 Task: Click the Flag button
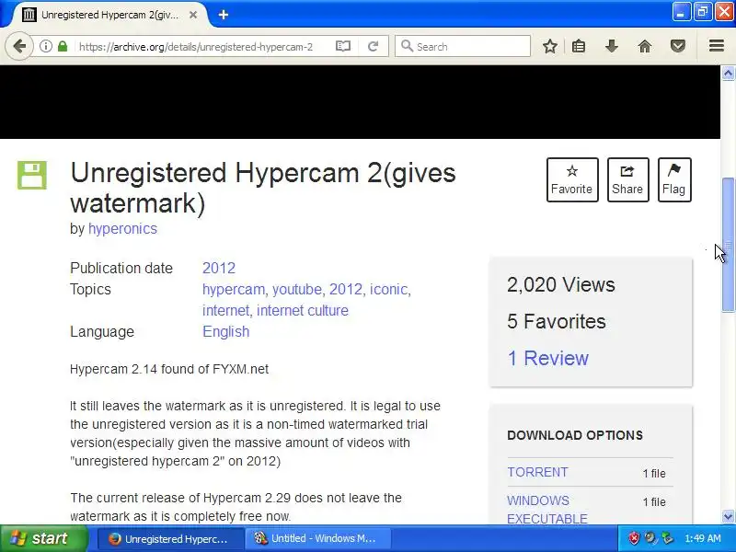pyautogui.click(x=674, y=179)
